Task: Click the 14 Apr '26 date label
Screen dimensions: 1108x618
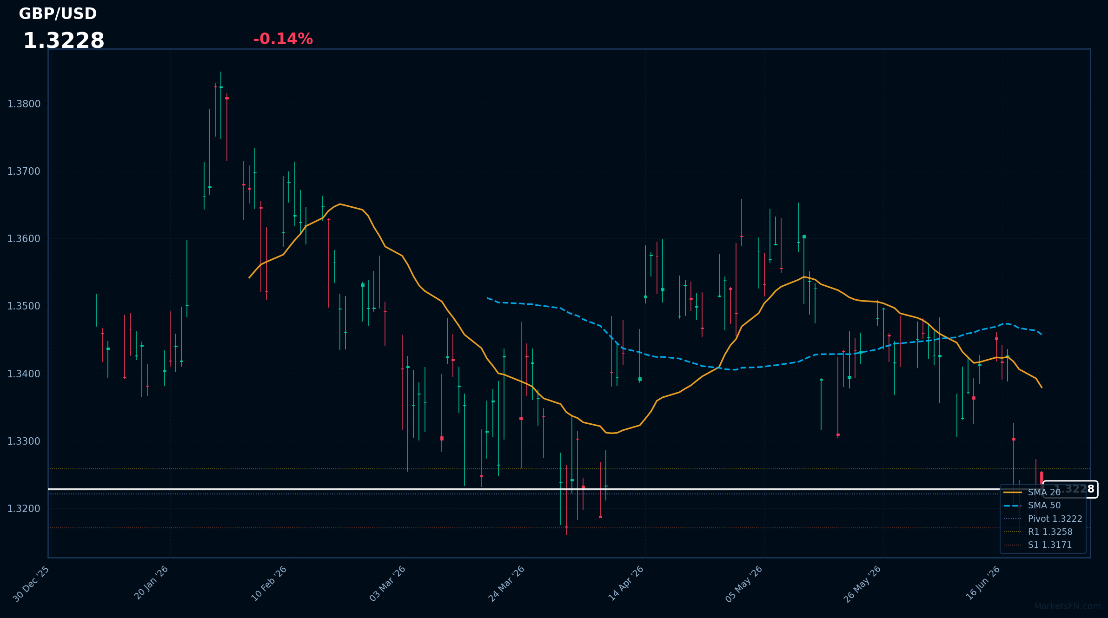Action: click(626, 583)
